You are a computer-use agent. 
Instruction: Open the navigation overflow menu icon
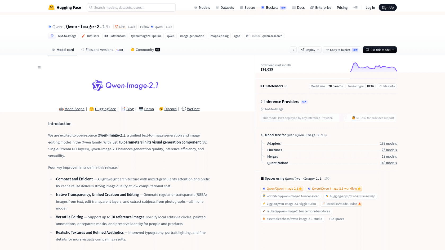coord(355,7)
